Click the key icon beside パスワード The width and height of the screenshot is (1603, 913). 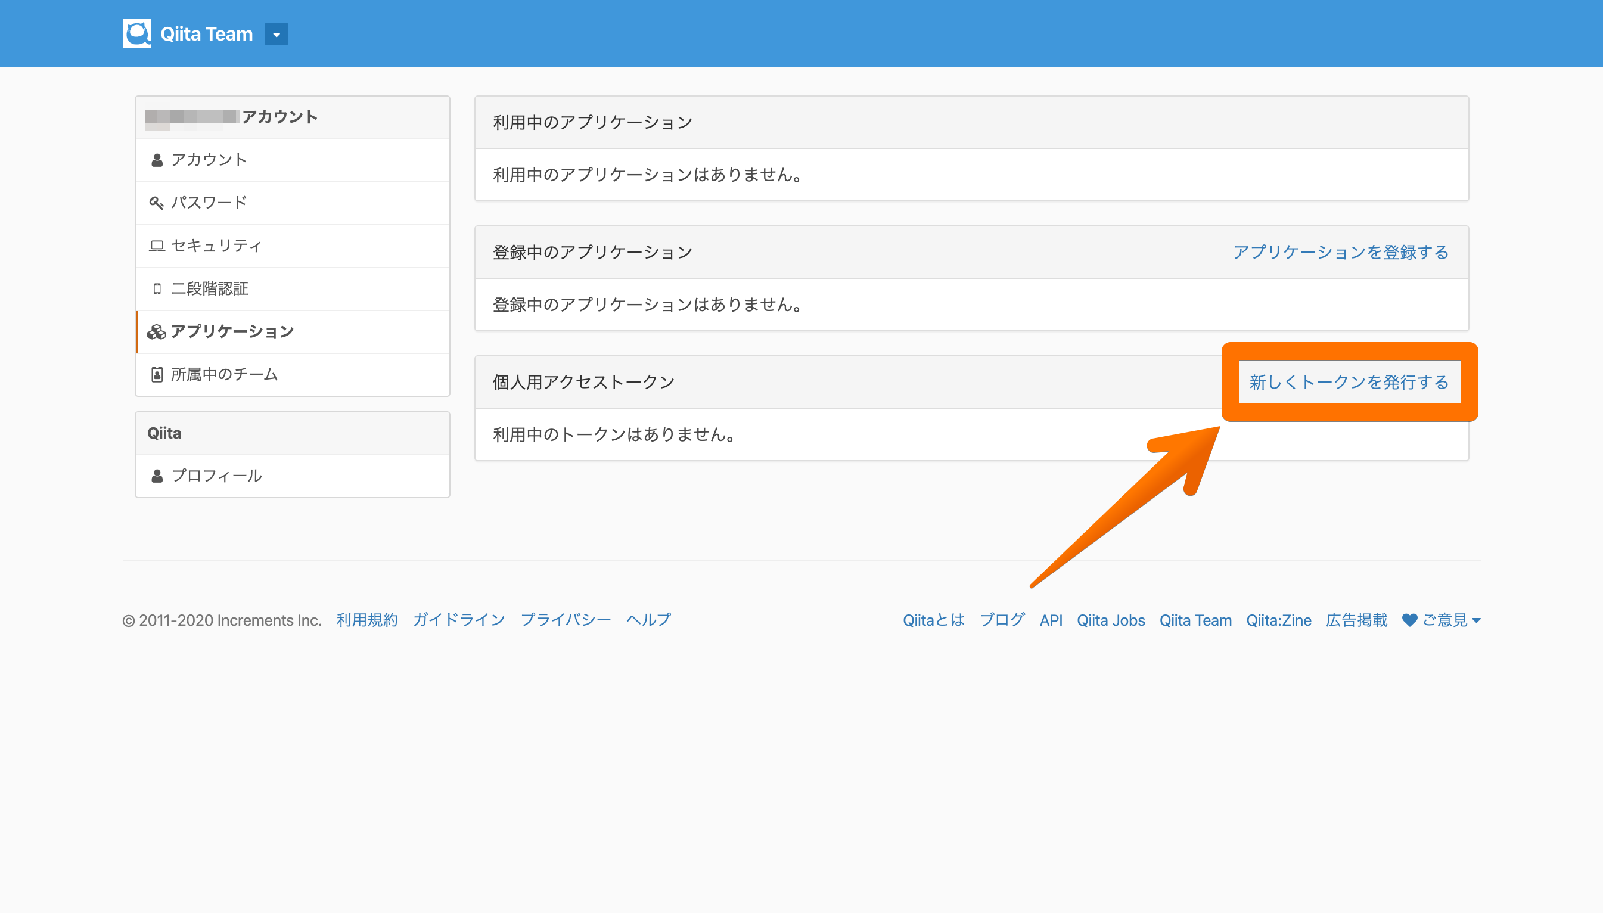(x=157, y=203)
